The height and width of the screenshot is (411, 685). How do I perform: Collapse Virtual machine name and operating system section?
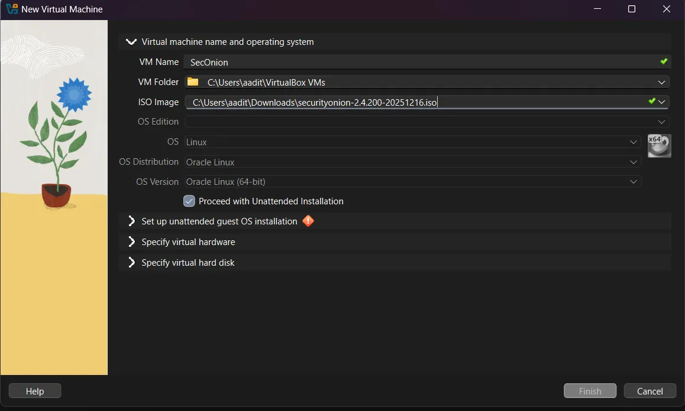(x=131, y=42)
